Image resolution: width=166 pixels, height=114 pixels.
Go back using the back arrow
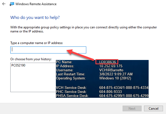coord(4,4)
